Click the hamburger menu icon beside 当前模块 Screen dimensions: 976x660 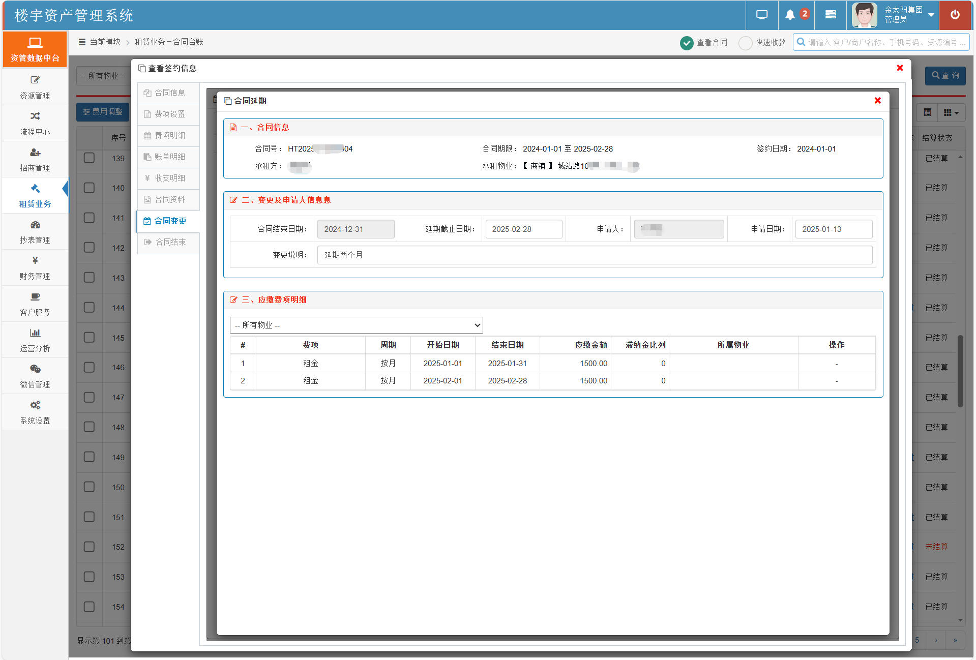click(x=82, y=42)
